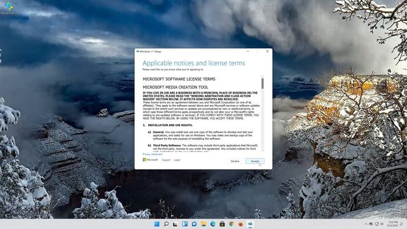The width and height of the screenshot is (407, 229).
Task: Launch Google Chrome from the taskbar
Action: tap(231, 224)
